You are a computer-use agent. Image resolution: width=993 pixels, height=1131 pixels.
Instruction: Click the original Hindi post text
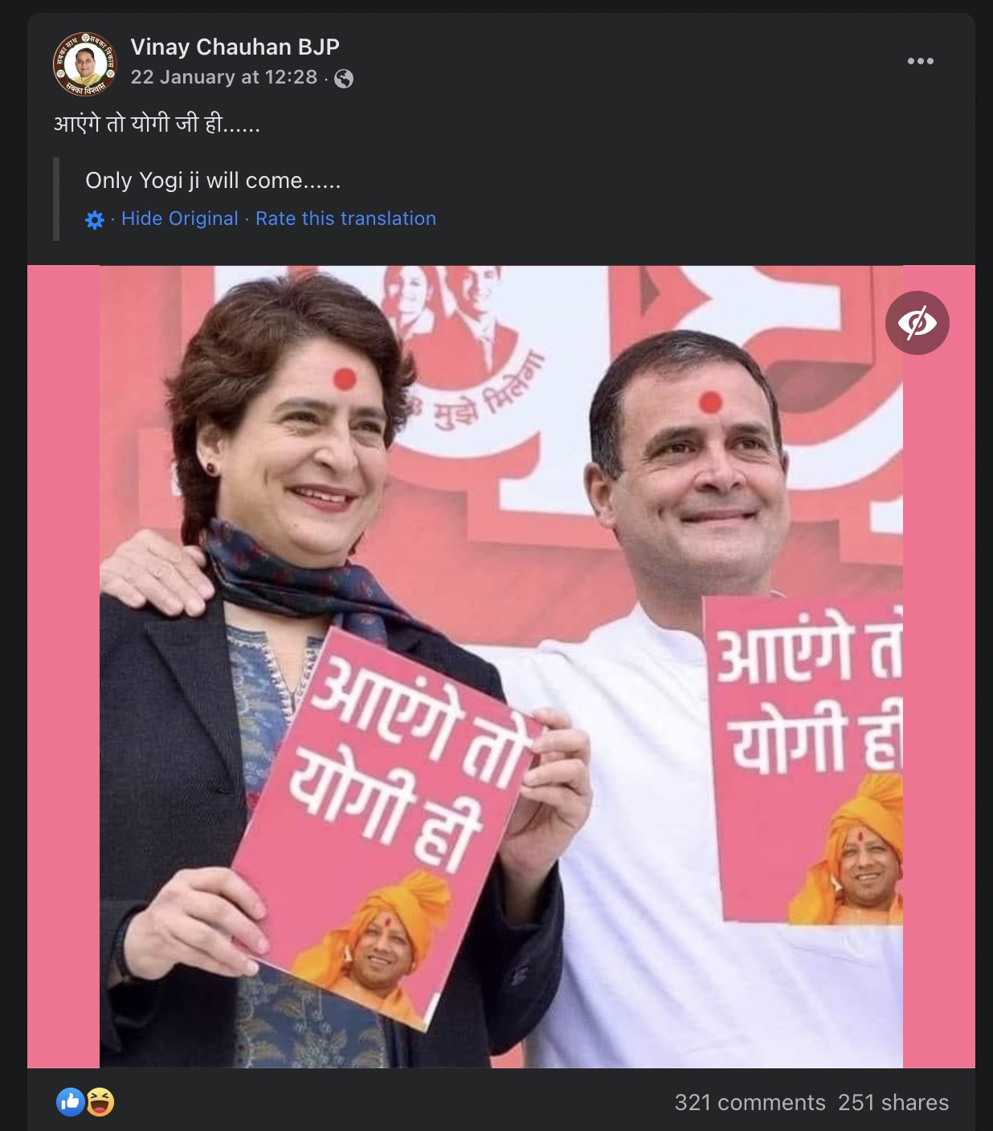pos(157,124)
